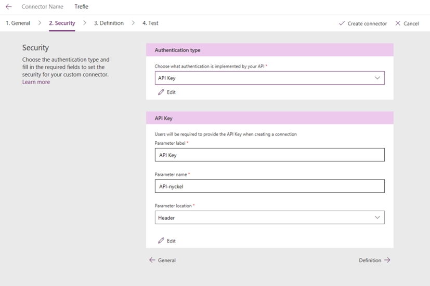Expand the Parameter location Header dropdown

[269, 217]
